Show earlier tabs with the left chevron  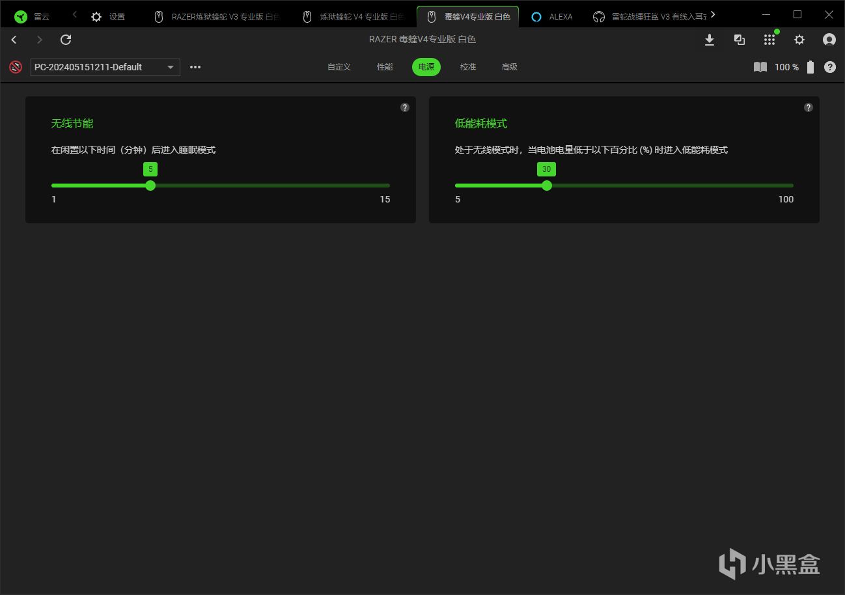click(x=75, y=14)
